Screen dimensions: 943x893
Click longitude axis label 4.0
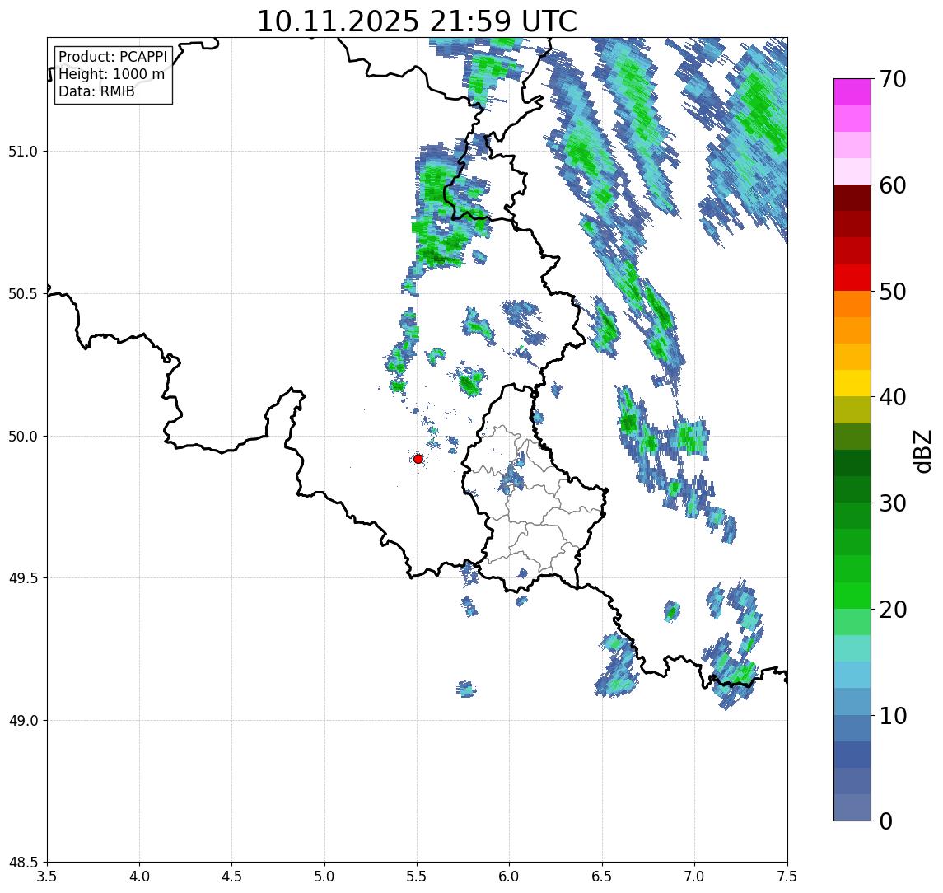139,877
